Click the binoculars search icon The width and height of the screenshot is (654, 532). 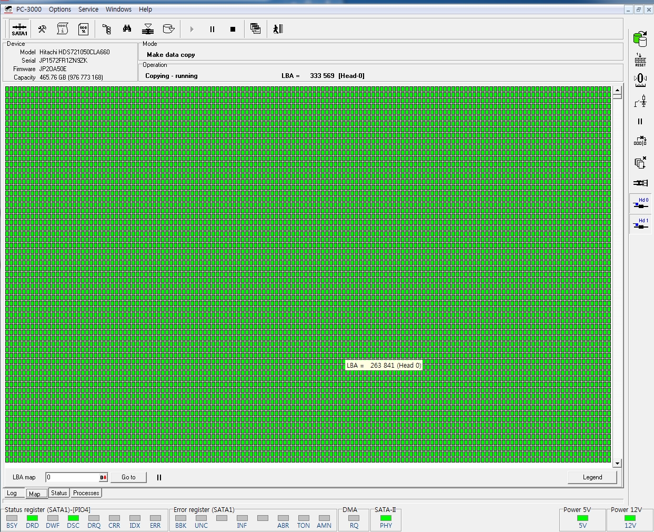127,29
